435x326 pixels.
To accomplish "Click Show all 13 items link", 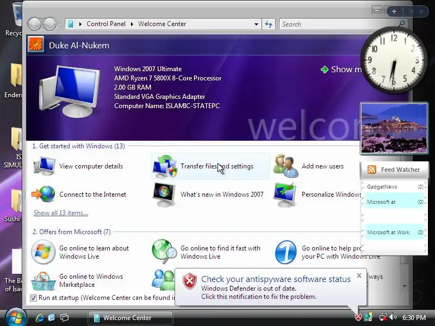I will click(x=61, y=213).
